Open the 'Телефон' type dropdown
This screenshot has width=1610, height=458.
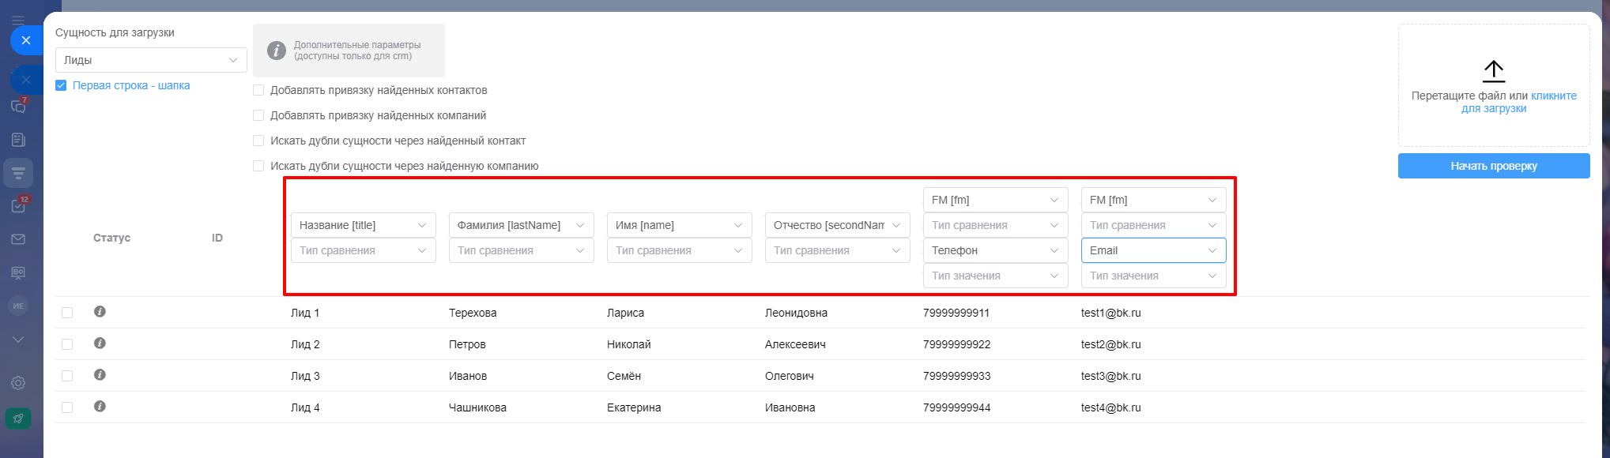pyautogui.click(x=995, y=250)
